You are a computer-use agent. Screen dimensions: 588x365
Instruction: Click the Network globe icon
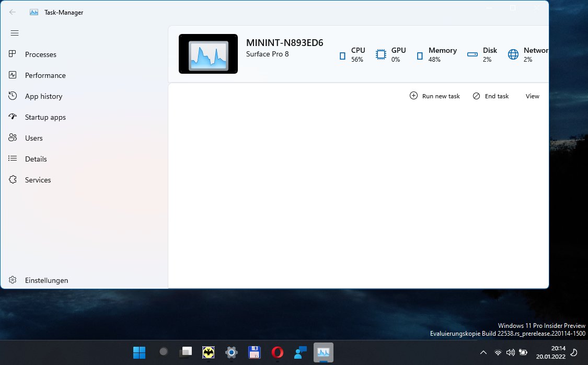click(x=513, y=55)
